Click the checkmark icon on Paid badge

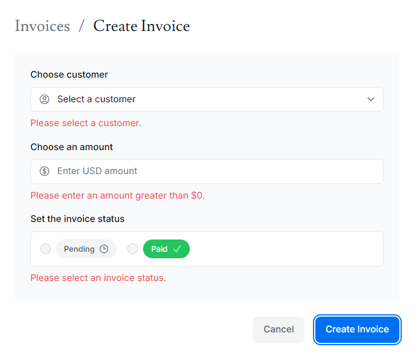tap(177, 249)
